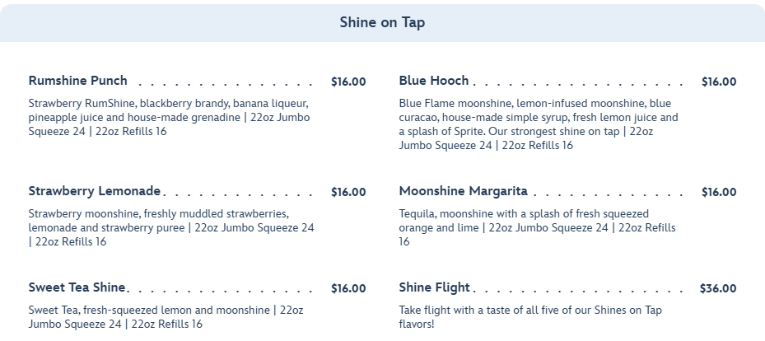The width and height of the screenshot is (765, 341).
Task: Open the Strawberry Lemonade menu item
Action: tap(95, 191)
